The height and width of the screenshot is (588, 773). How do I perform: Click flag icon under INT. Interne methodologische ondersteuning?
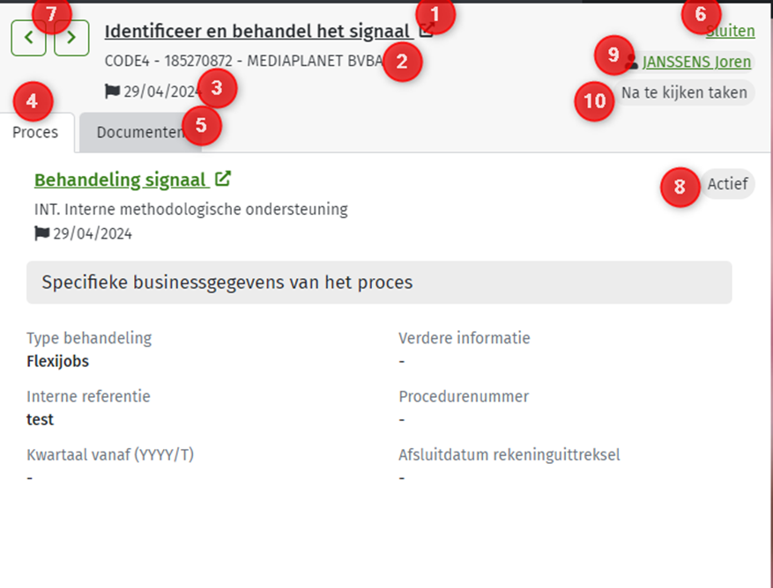click(42, 233)
